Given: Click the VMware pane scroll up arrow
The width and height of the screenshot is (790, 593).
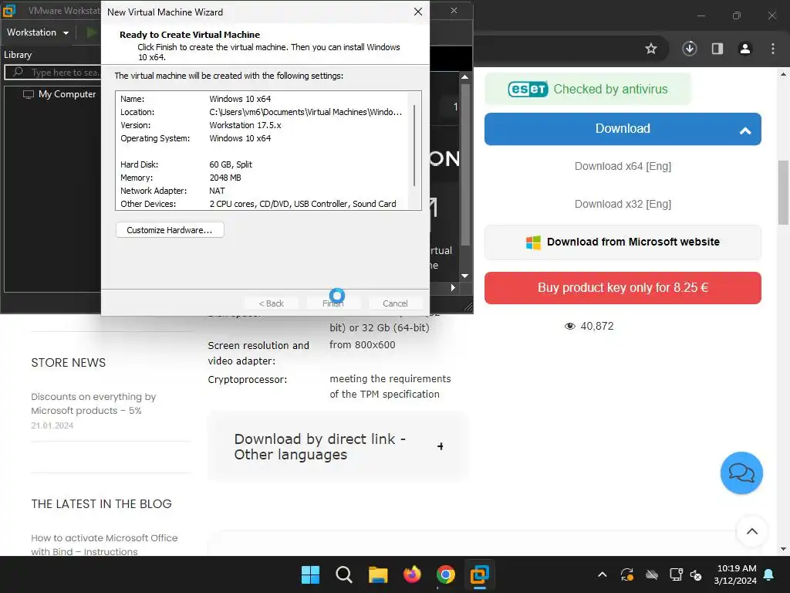Looking at the screenshot, I should [464, 77].
